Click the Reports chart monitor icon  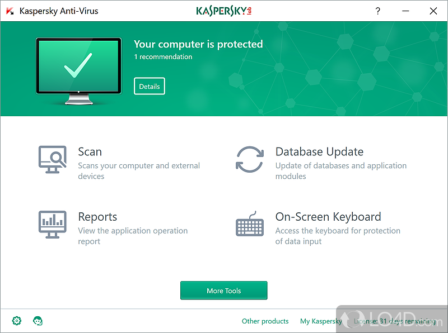pos(53,225)
